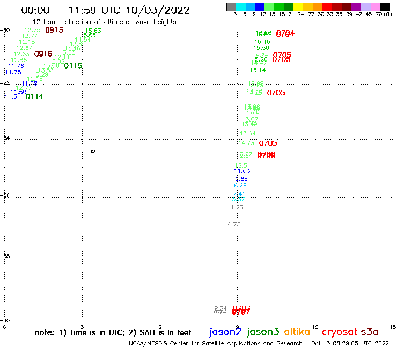
Task: Click the note about UTC and feet
Action: pos(113,332)
